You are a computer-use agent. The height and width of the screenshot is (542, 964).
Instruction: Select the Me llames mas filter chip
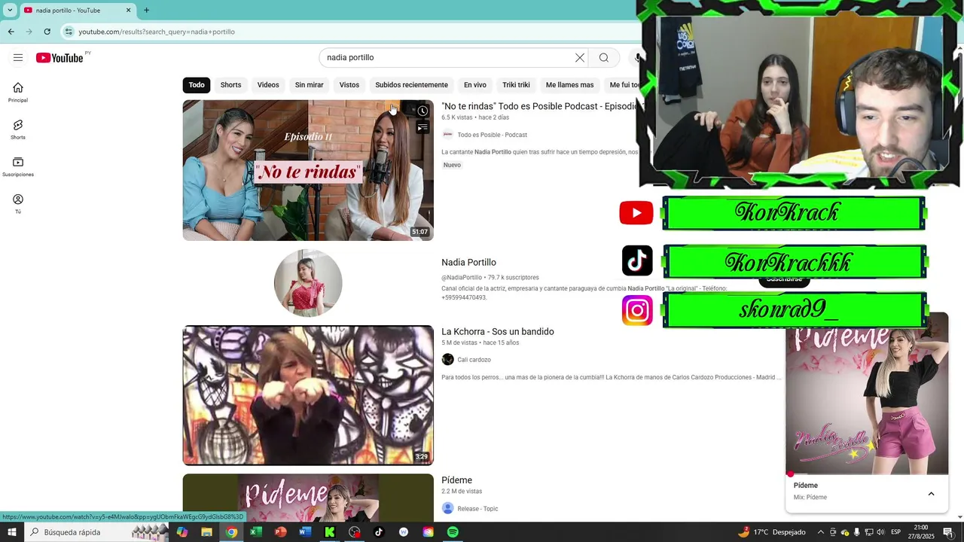[x=569, y=85]
